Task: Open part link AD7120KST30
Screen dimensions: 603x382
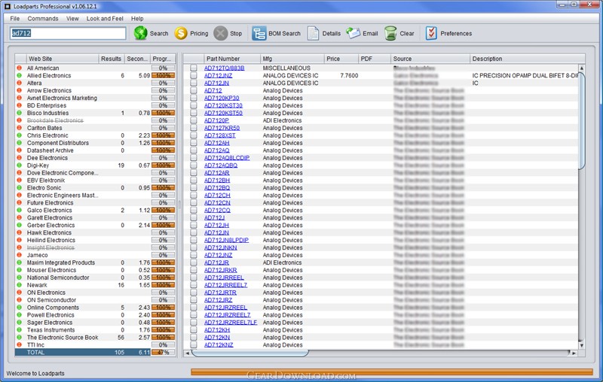Action: pyautogui.click(x=223, y=105)
